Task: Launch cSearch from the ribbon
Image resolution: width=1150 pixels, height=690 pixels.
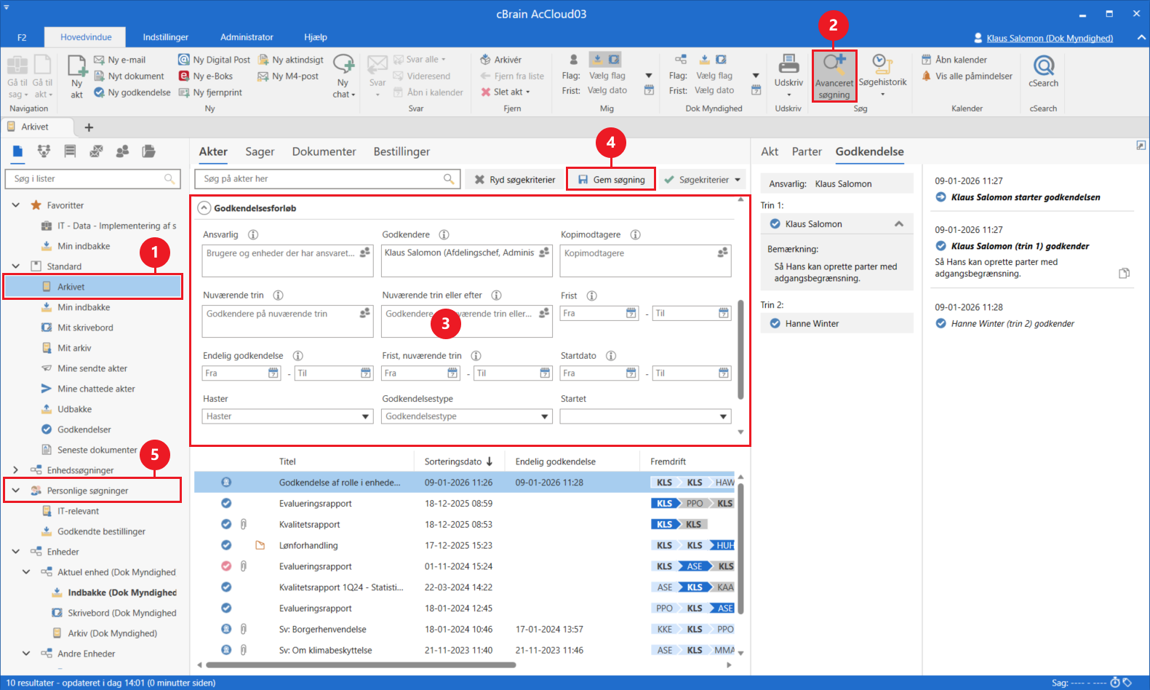Action: 1044,72
